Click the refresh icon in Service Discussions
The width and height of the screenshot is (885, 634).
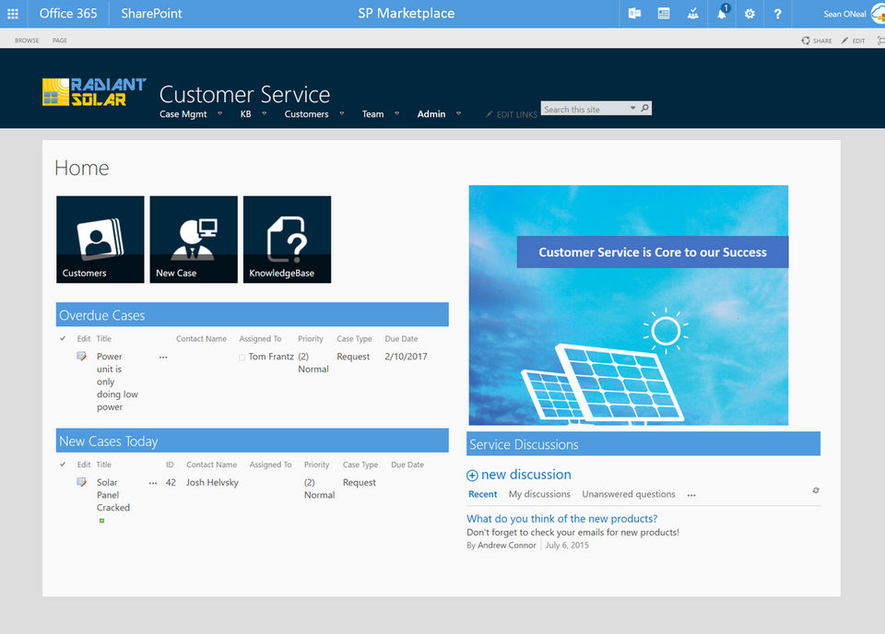(816, 490)
